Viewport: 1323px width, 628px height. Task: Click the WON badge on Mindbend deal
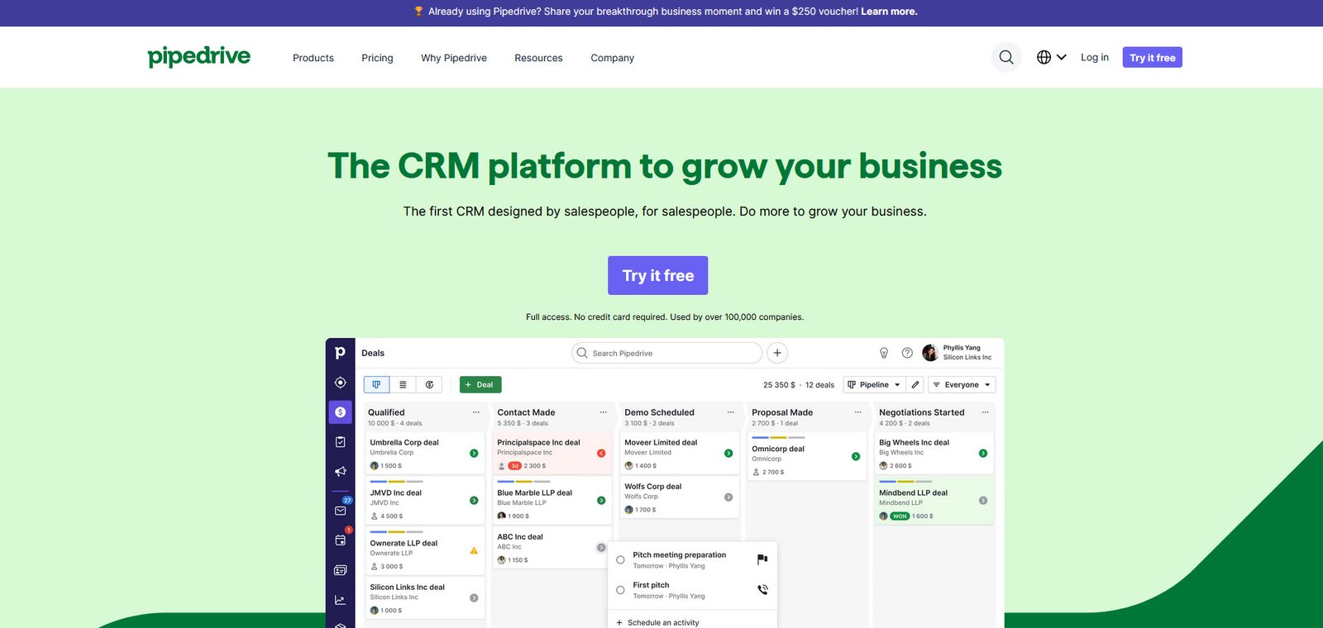(900, 516)
